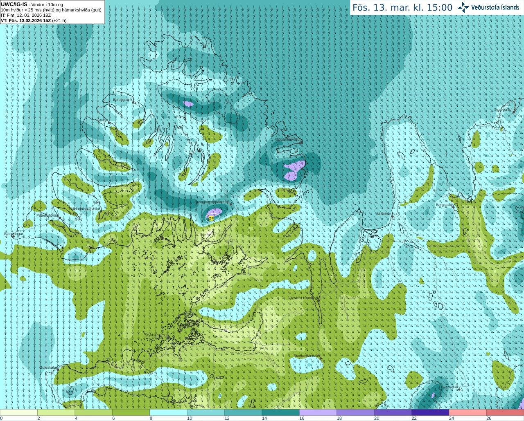Viewport: 524px width, 421px height.
Task: Click the 4–6 m/s green legend swatch
Action: tap(94, 412)
